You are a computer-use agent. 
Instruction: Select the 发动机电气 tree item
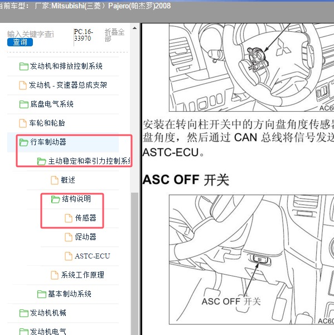click(49, 332)
